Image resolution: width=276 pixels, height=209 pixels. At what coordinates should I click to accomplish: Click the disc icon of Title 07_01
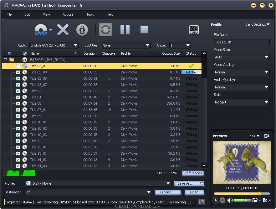pos(25,110)
